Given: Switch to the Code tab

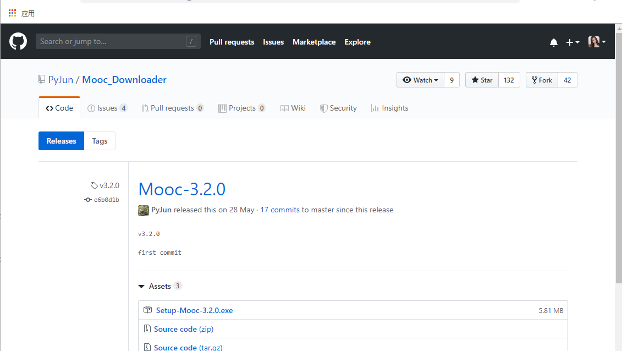Looking at the screenshot, I should click(59, 108).
